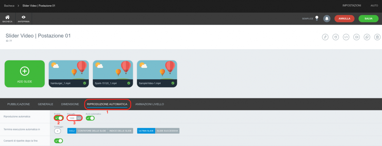Click the Intervallo field showing 1000
Screen dimensions: 382x146
coord(72,118)
